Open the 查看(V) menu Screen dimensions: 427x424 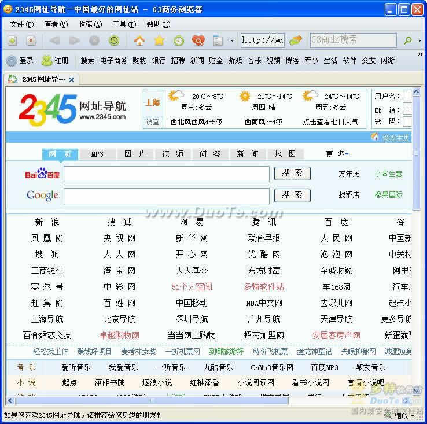pos(56,24)
